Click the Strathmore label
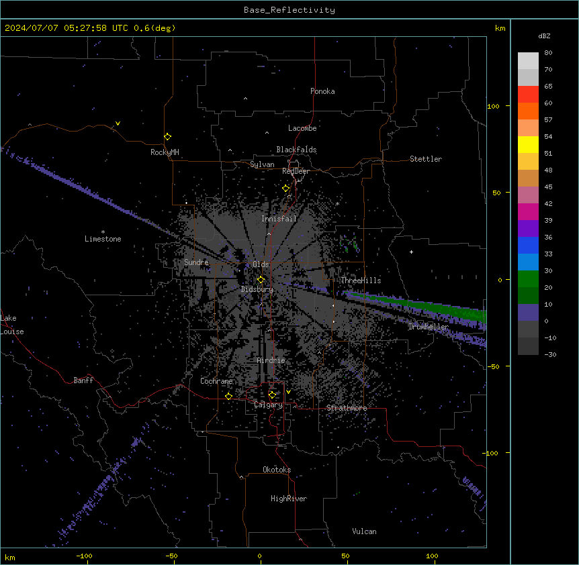 (347, 408)
